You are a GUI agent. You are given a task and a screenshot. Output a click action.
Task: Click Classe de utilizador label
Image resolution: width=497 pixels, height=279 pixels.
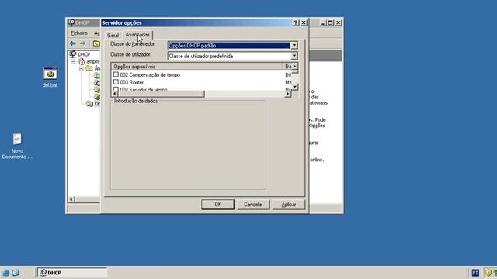click(130, 54)
